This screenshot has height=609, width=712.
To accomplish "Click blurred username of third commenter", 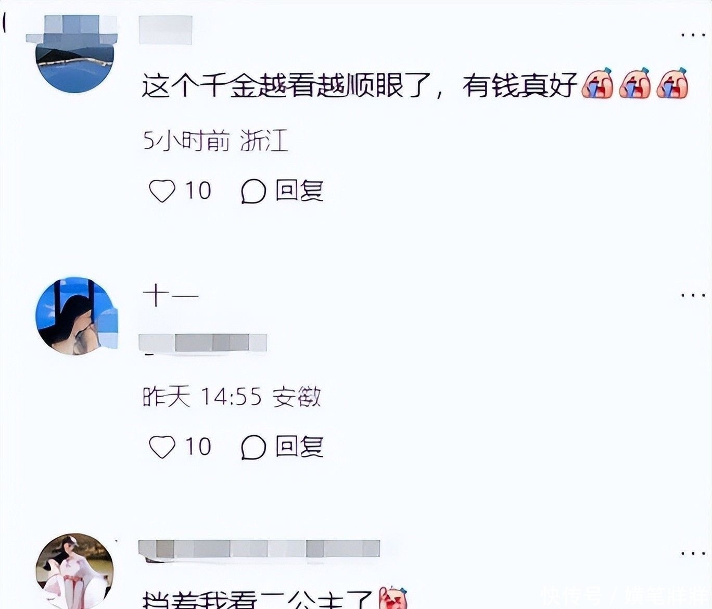I will tap(259, 550).
